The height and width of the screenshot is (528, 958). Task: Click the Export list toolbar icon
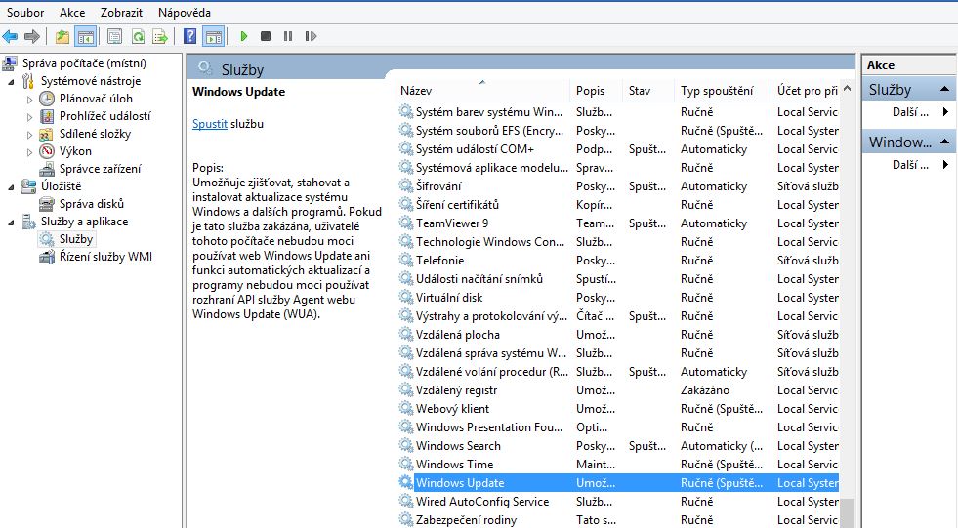[x=159, y=36]
